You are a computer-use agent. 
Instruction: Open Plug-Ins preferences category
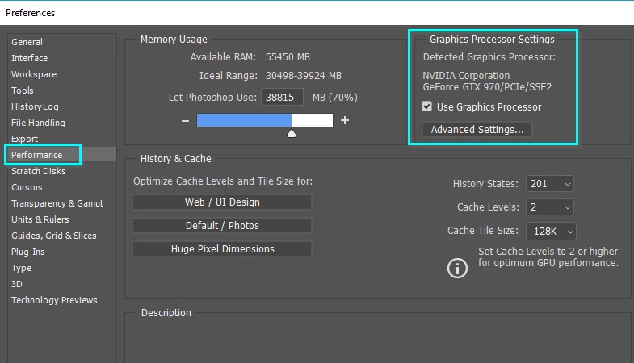click(28, 252)
